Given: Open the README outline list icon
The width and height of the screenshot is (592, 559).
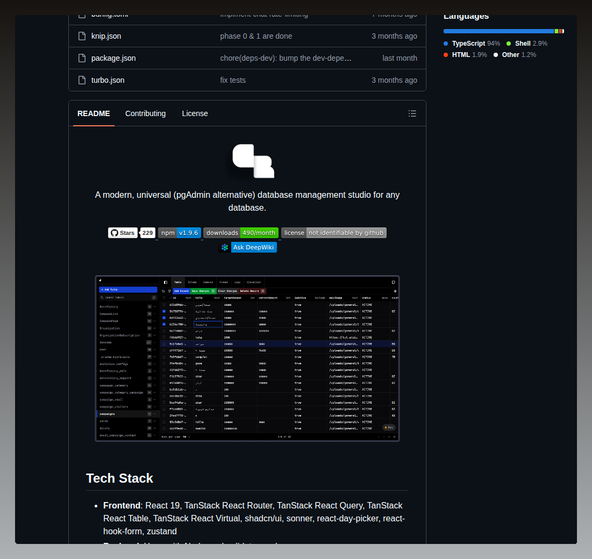Looking at the screenshot, I should tap(412, 113).
